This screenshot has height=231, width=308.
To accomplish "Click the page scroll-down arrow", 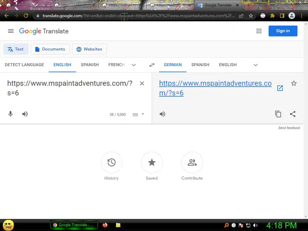I will (x=306, y=217).
